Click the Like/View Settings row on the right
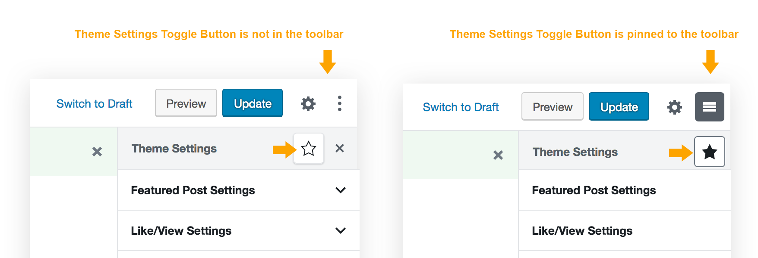This screenshot has width=758, height=258. tap(581, 230)
